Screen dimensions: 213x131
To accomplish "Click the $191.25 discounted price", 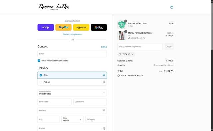I will [170, 36].
